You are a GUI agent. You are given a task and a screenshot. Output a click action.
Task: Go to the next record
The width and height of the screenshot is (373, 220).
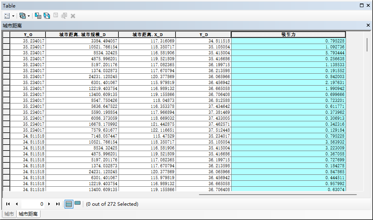click(x=49, y=204)
